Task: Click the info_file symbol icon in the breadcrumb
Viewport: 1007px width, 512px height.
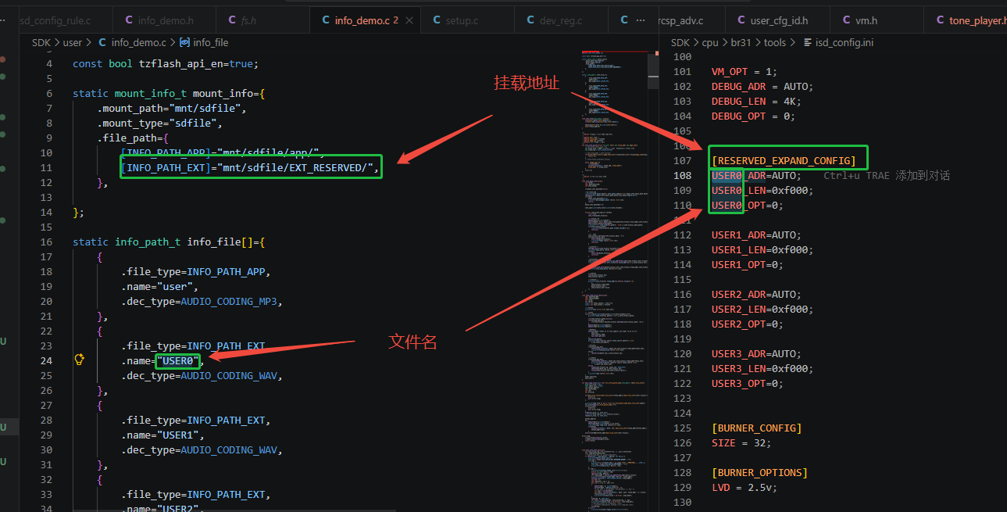Action: pos(184,42)
